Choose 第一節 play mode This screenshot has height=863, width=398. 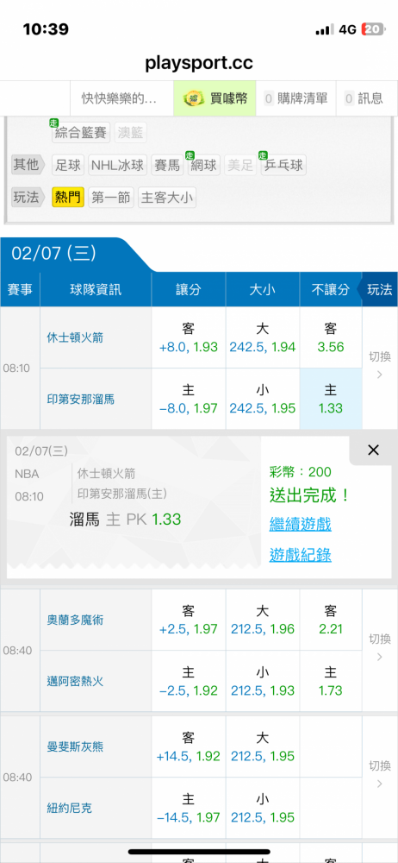[x=111, y=198]
